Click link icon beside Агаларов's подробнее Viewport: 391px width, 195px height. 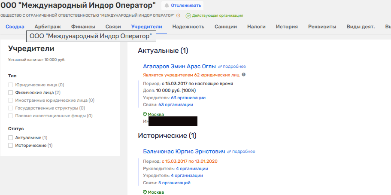coord(220,67)
